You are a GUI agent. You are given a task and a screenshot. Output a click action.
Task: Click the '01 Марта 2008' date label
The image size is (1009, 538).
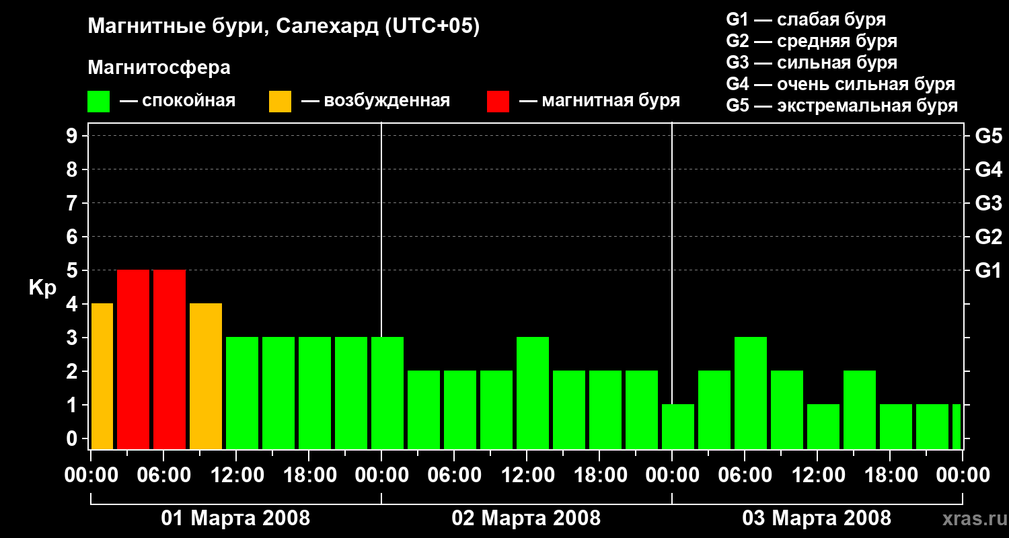[235, 518]
